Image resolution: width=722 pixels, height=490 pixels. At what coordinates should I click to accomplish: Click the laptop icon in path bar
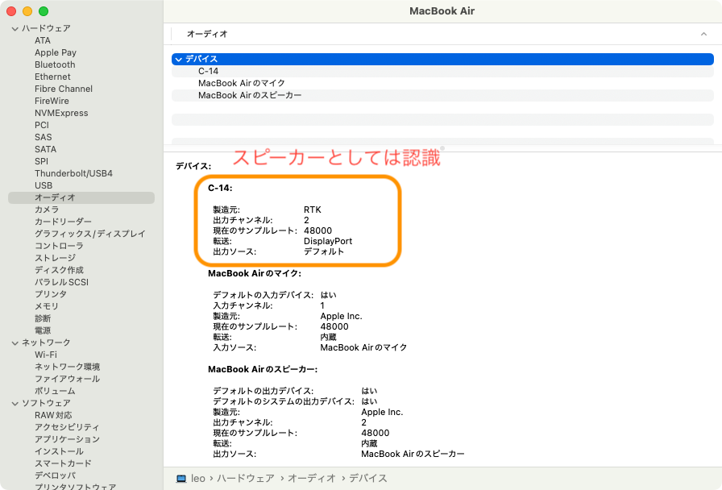click(181, 478)
